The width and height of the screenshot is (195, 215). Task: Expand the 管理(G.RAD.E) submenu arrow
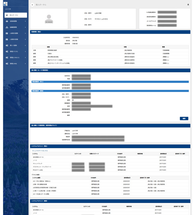[25, 58]
